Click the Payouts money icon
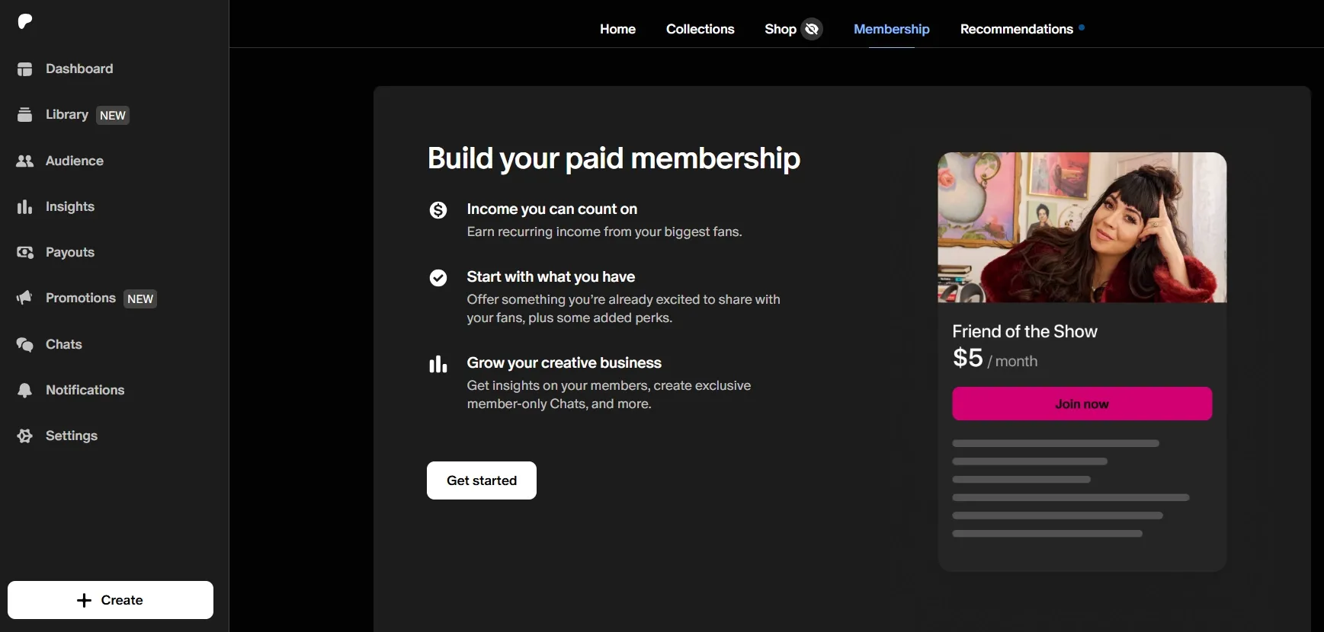The width and height of the screenshot is (1324, 632). (x=25, y=252)
